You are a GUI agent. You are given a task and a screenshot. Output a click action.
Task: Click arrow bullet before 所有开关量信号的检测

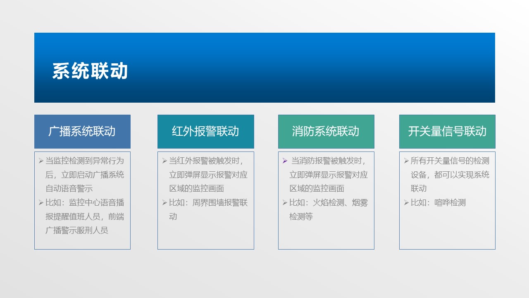tap(406, 161)
